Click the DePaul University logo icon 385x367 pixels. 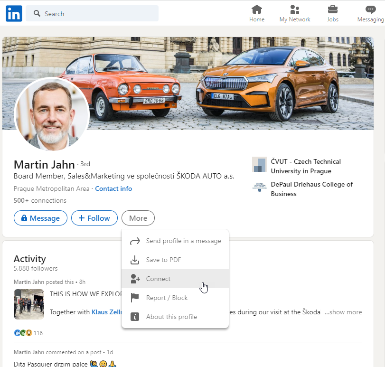point(259,187)
